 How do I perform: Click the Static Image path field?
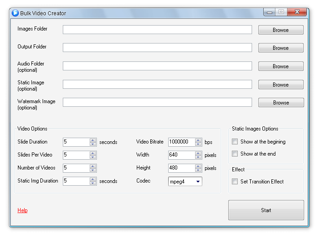click(157, 84)
